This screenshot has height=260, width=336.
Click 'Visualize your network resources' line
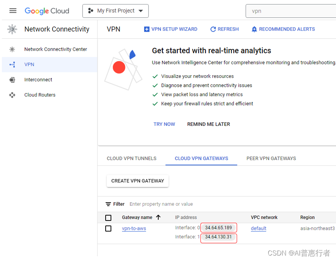click(197, 76)
